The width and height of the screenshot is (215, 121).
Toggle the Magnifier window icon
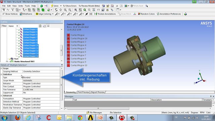coord(80,10)
